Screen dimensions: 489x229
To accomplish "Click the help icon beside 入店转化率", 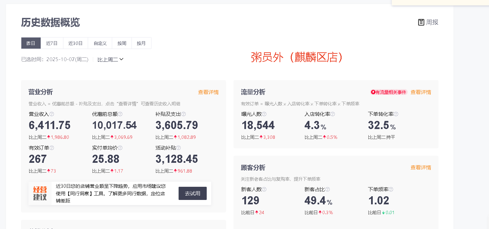I will pyautogui.click(x=333, y=114).
